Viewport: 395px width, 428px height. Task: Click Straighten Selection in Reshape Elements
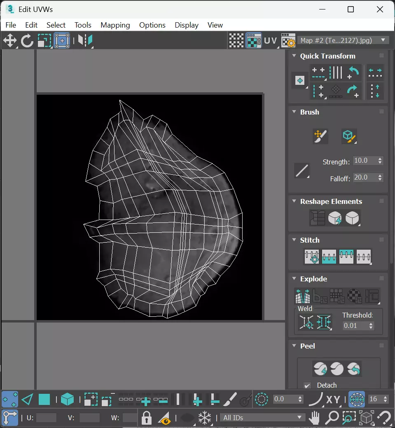[317, 218]
